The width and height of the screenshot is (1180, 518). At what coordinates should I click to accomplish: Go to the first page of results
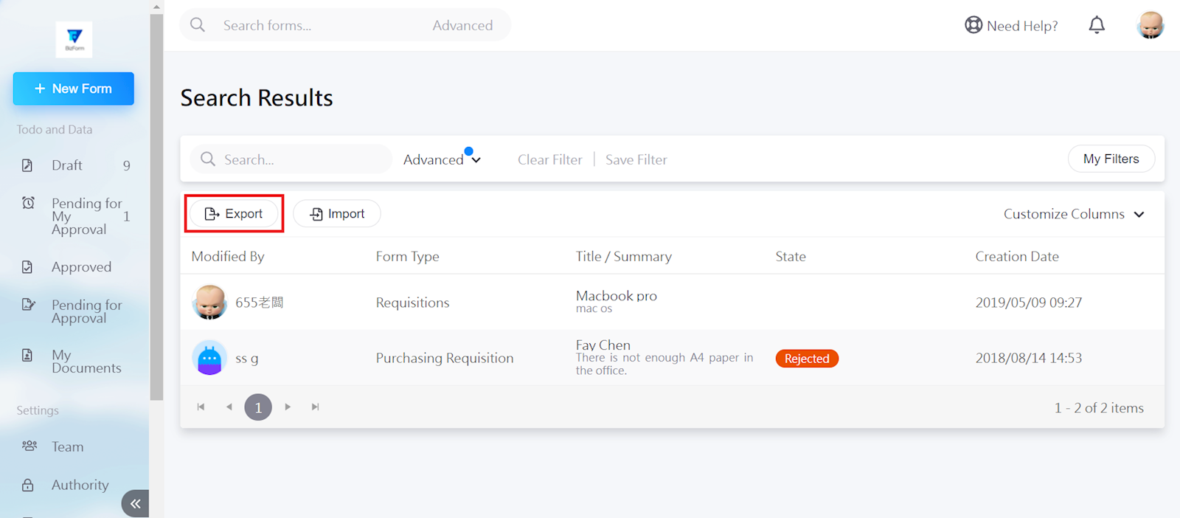pyautogui.click(x=201, y=407)
